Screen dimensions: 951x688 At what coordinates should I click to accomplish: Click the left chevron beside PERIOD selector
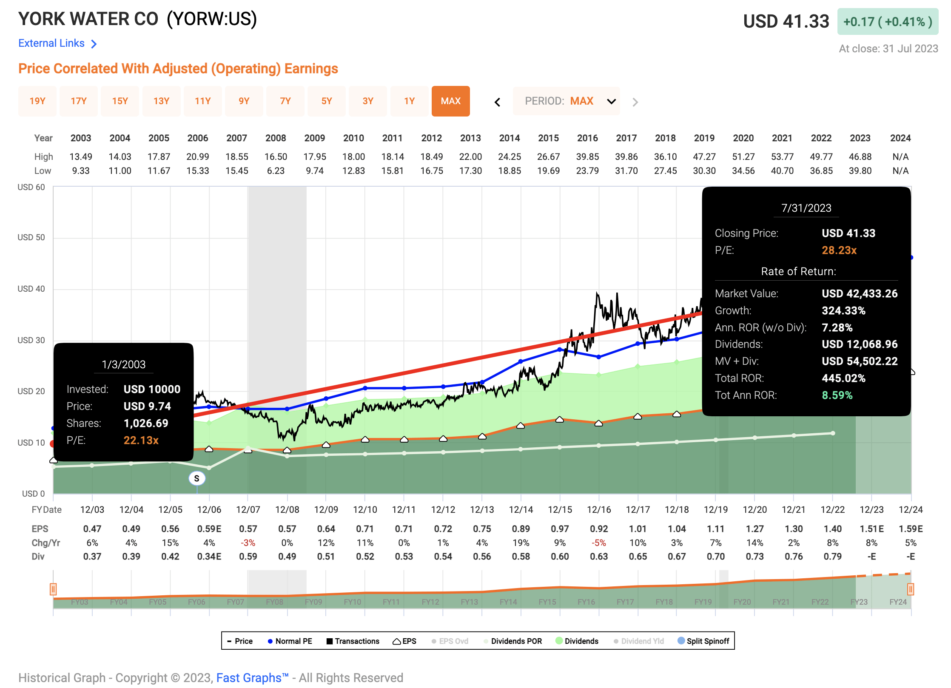[x=497, y=101]
